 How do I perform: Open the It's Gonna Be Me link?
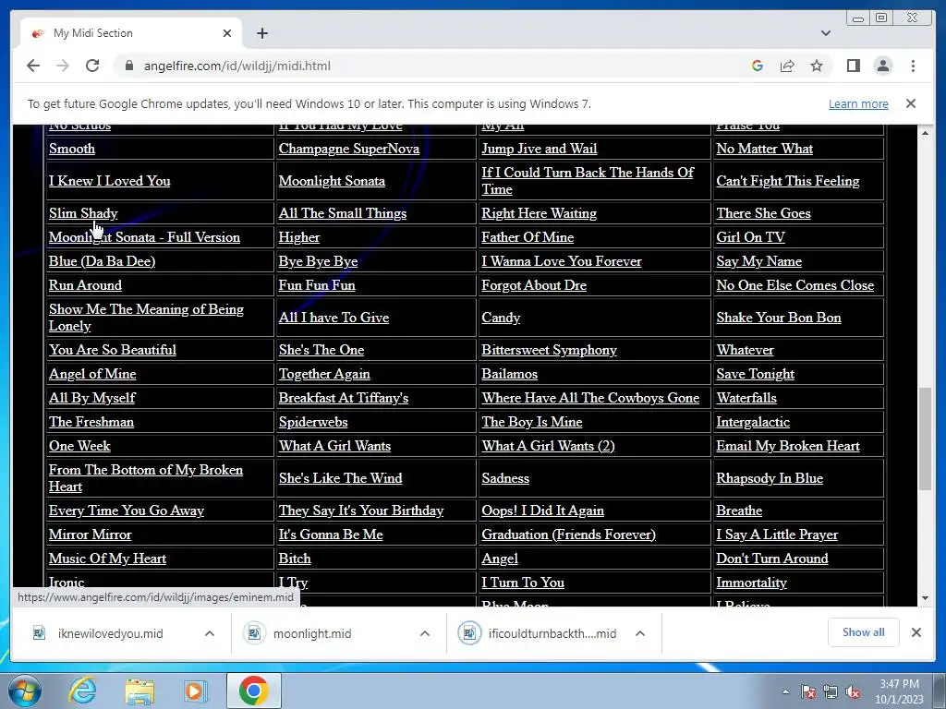331,535
